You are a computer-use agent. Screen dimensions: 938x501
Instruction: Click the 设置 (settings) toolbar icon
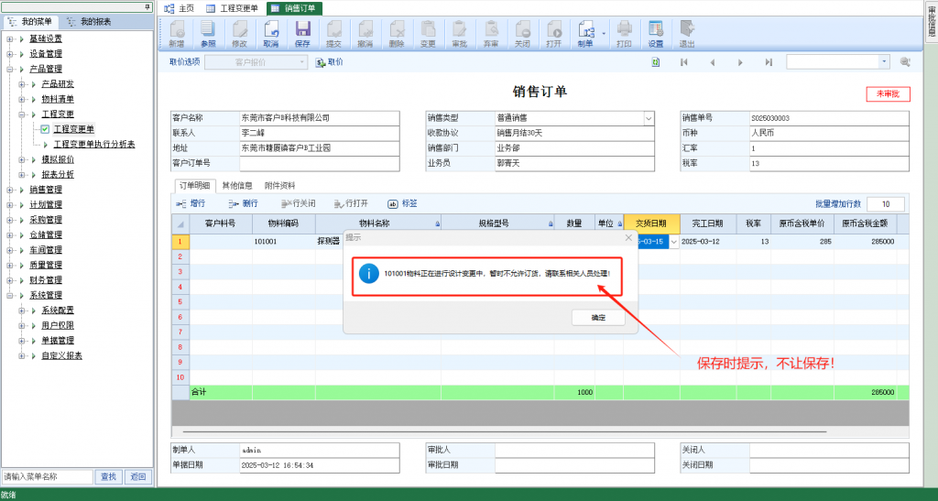point(656,34)
